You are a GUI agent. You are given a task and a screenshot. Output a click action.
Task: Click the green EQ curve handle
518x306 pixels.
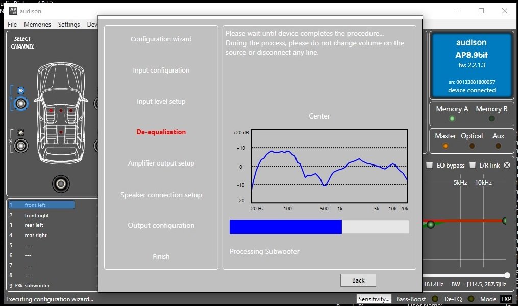(x=430, y=225)
